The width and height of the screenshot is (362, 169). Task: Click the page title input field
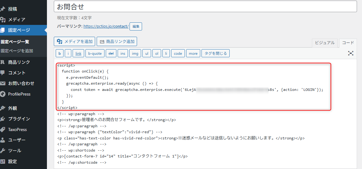205,7
